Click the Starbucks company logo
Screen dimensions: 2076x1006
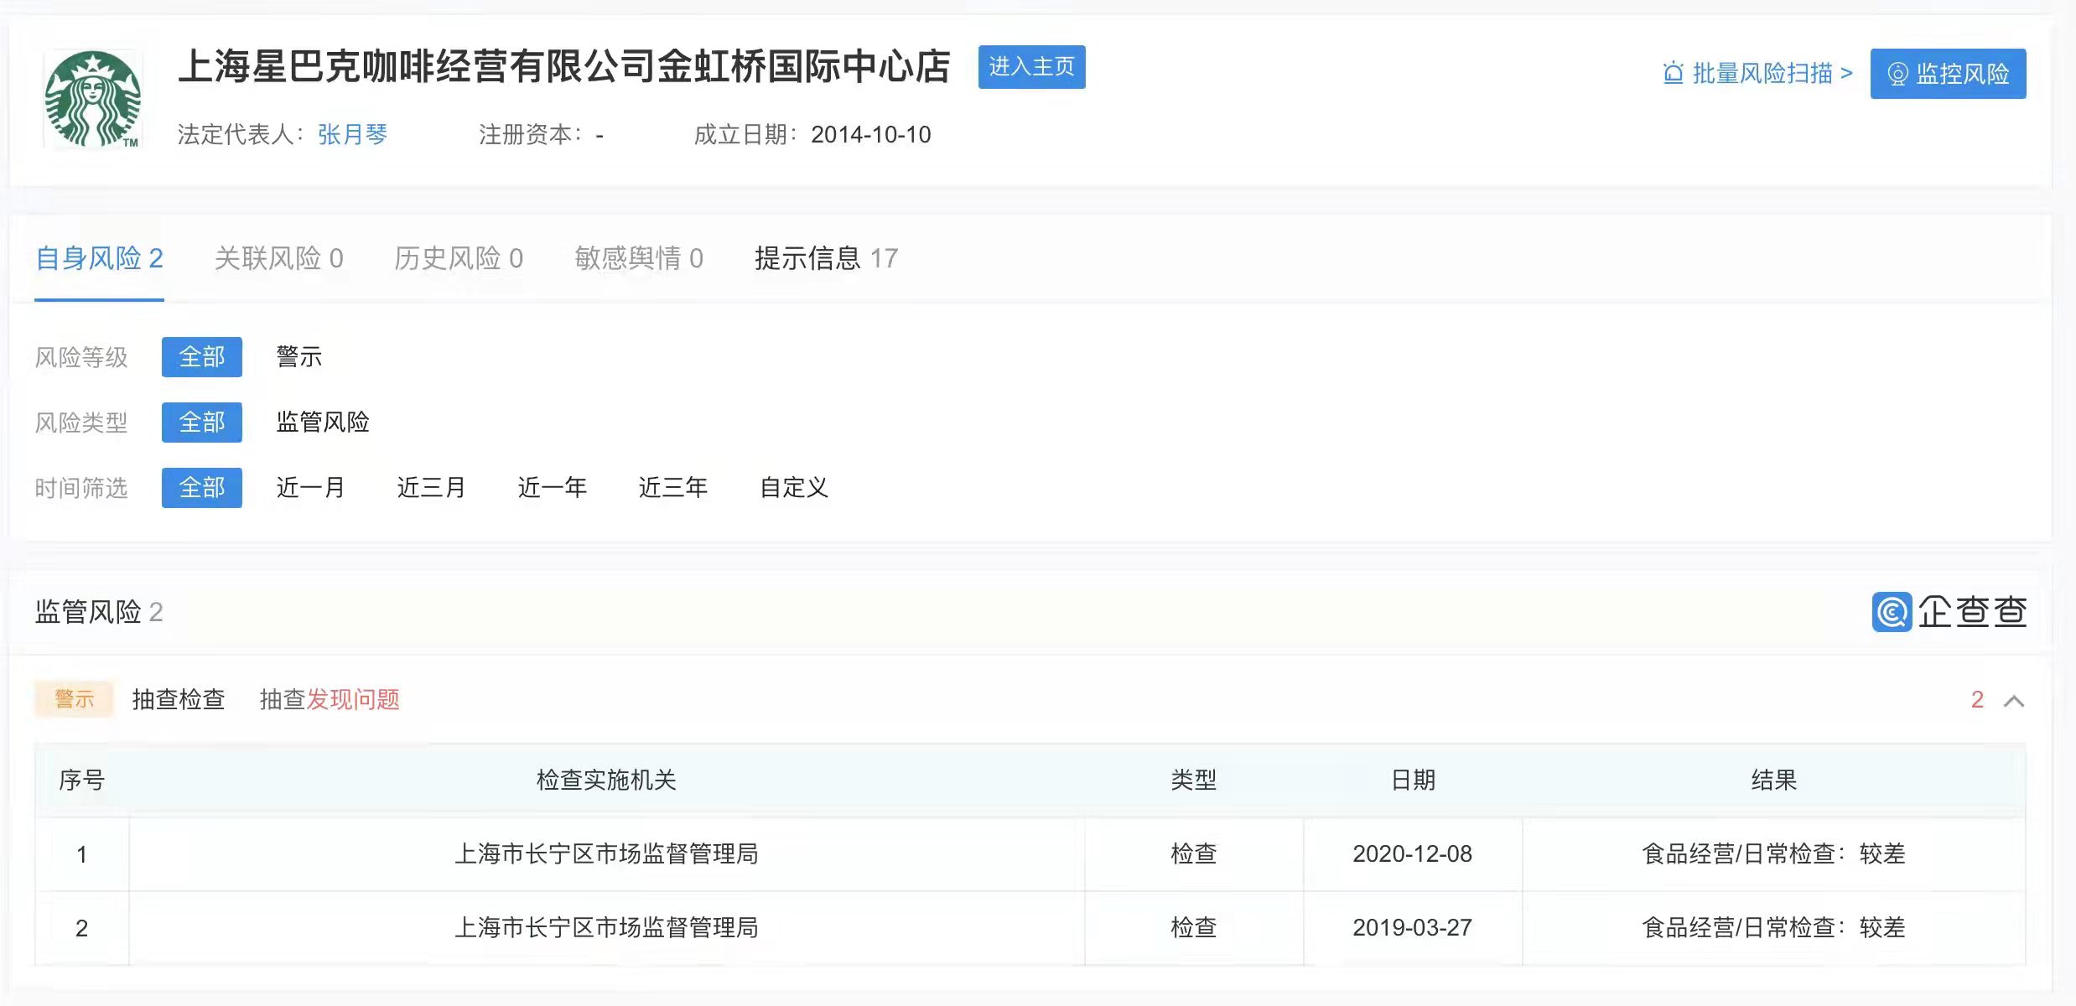pos(93,99)
